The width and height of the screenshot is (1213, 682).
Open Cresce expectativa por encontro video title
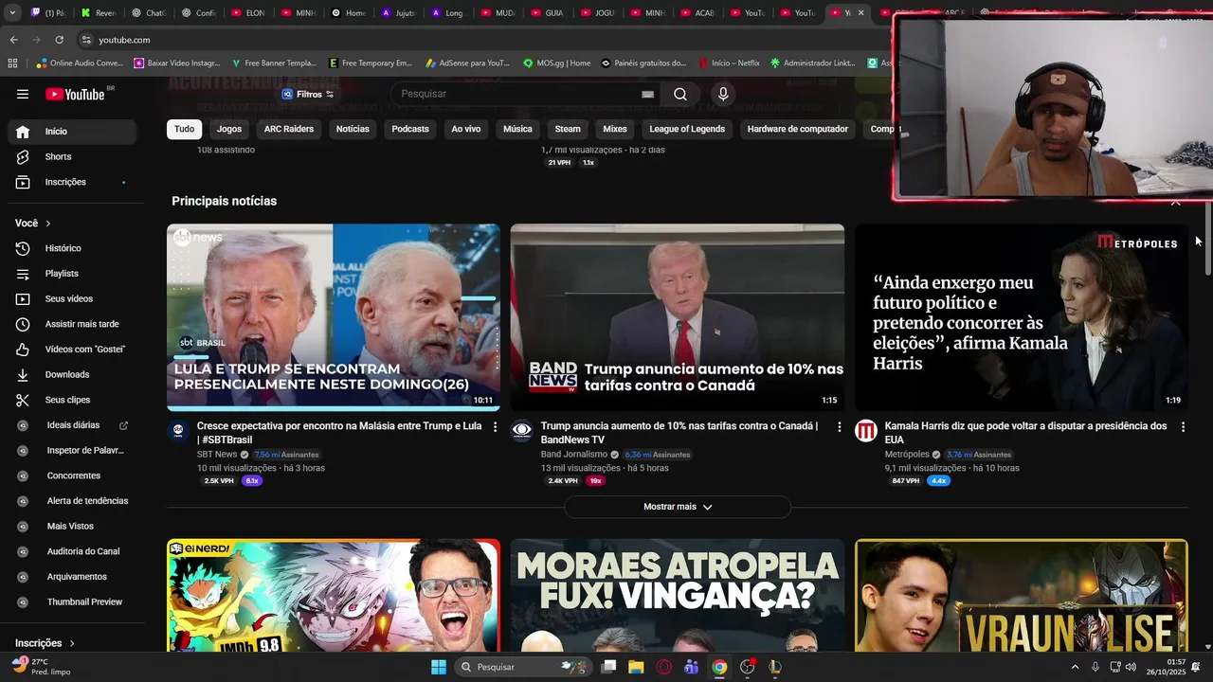pyautogui.click(x=339, y=433)
